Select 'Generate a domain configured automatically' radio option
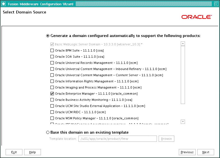This screenshot has height=158, width=220. click(48, 36)
